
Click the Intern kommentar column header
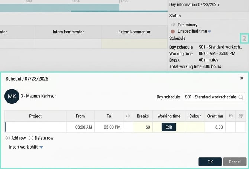[x=68, y=32]
